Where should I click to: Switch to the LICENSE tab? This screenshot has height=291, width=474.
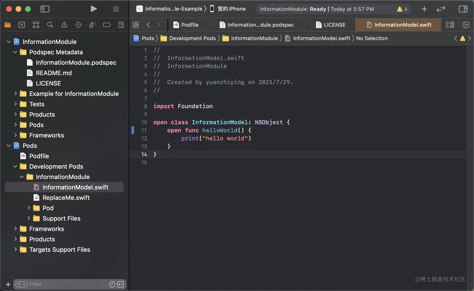point(331,25)
